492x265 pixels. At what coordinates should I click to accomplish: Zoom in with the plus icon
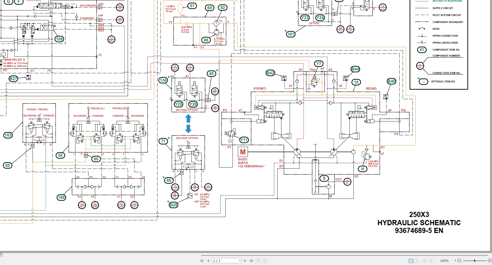pos(490,261)
